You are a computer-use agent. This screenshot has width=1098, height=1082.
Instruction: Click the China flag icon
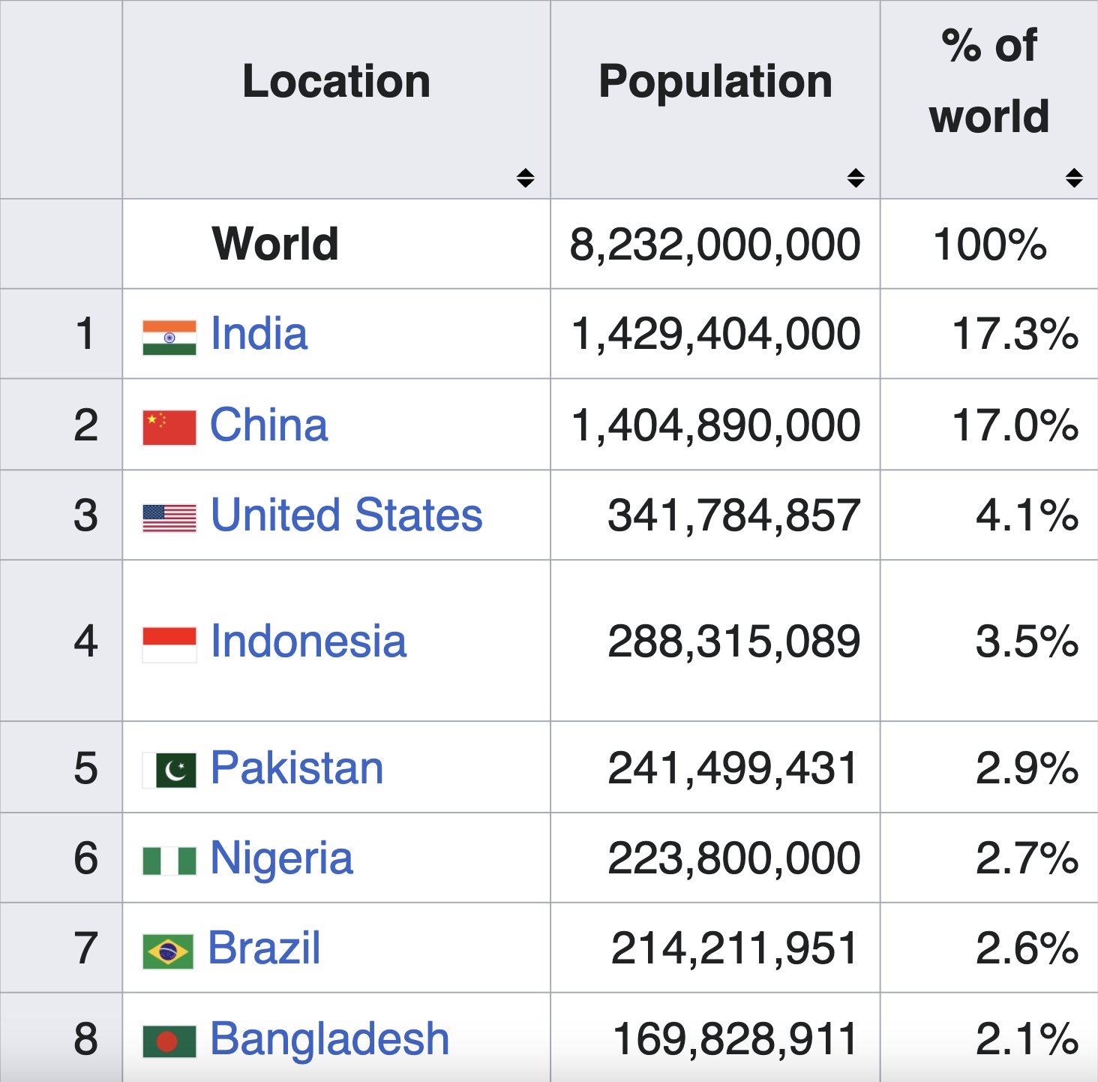[x=169, y=428]
